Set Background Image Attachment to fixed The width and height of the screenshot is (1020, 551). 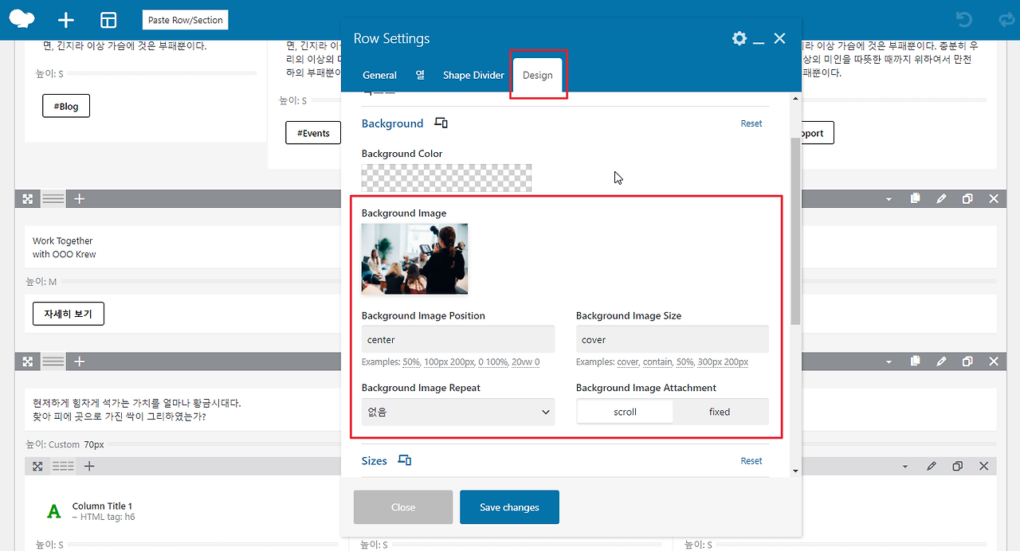coord(720,412)
